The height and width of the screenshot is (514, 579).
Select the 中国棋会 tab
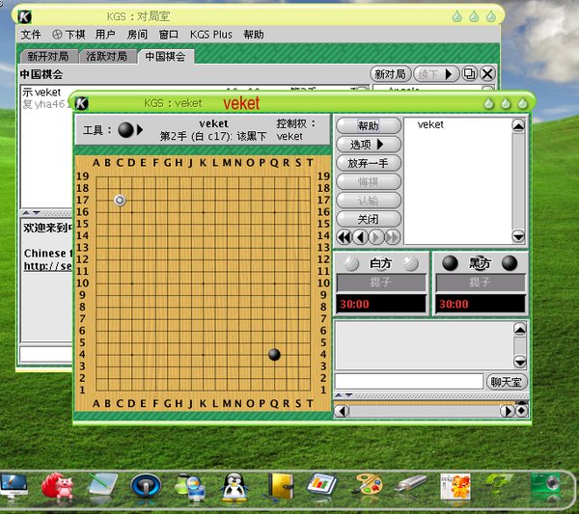[x=165, y=57]
